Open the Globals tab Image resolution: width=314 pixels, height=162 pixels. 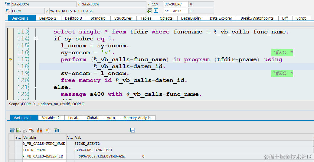(93, 118)
